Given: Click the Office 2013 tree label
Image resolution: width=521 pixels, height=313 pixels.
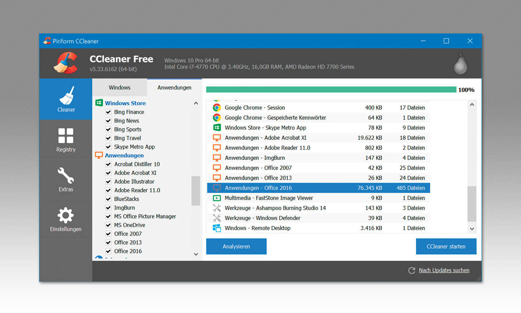Looking at the screenshot, I should pyautogui.click(x=128, y=242).
